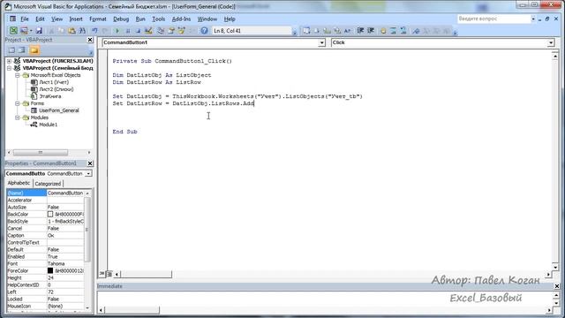Open the Add-Ins menu
The width and height of the screenshot is (565, 318).
(181, 19)
